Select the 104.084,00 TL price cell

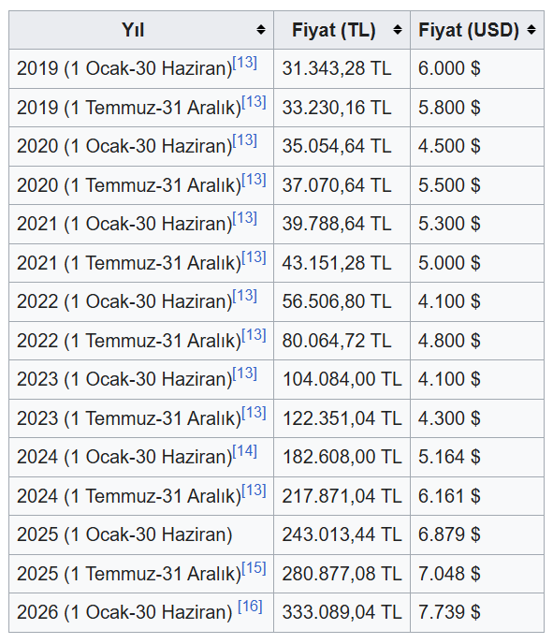[x=342, y=379]
